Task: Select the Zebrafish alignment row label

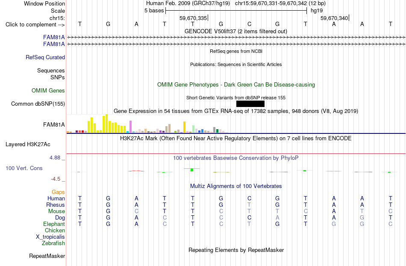Action: click(53, 243)
